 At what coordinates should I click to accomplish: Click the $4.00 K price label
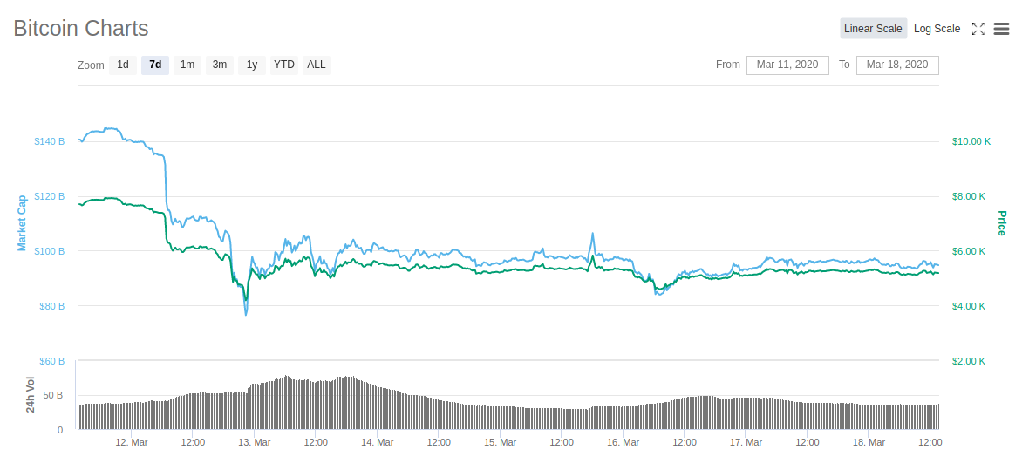969,306
